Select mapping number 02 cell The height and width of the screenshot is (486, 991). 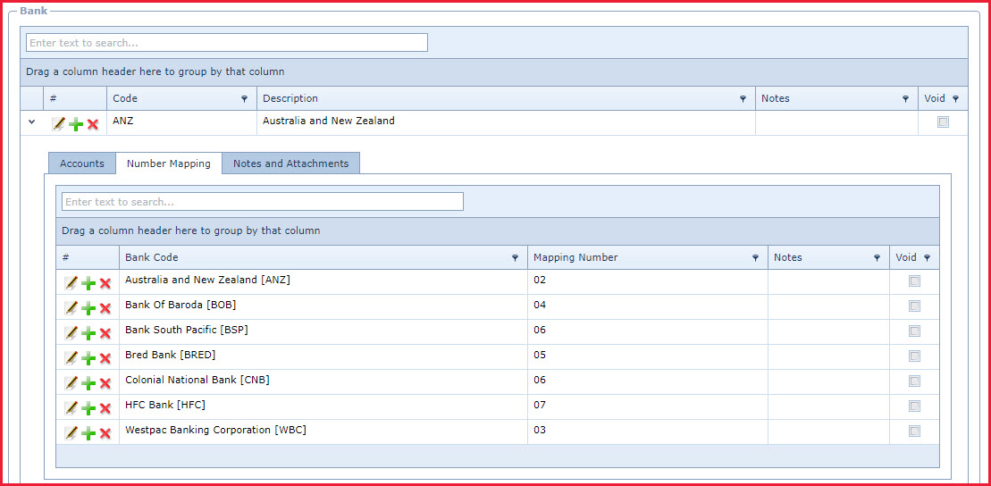(x=648, y=282)
